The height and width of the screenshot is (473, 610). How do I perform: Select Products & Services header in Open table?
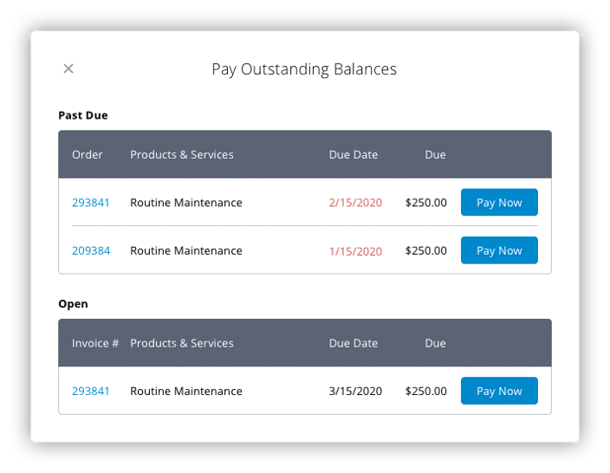coord(182,344)
